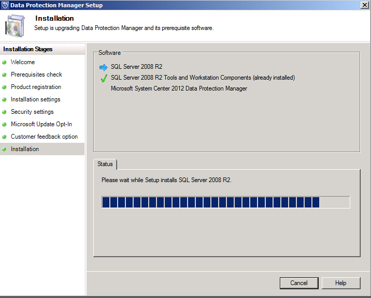Click the blue arrow beside SQL Server 2008 R2

[x=104, y=67]
